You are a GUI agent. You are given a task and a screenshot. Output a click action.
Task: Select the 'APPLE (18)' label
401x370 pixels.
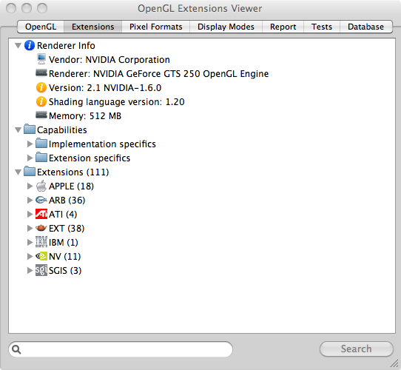coord(71,186)
